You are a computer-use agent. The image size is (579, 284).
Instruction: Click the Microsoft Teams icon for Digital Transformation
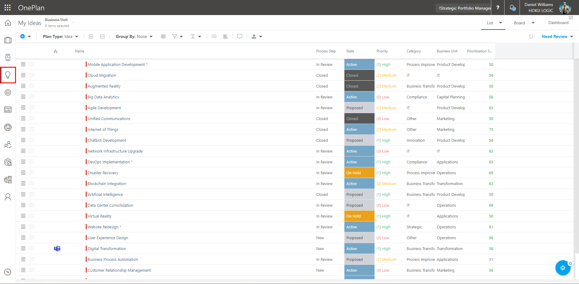[57, 248]
